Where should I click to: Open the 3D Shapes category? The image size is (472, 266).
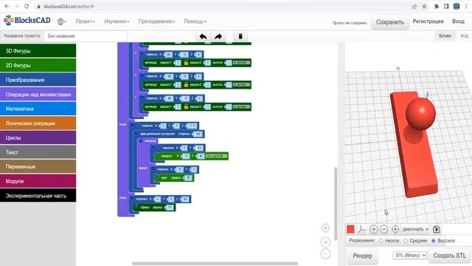[38, 51]
